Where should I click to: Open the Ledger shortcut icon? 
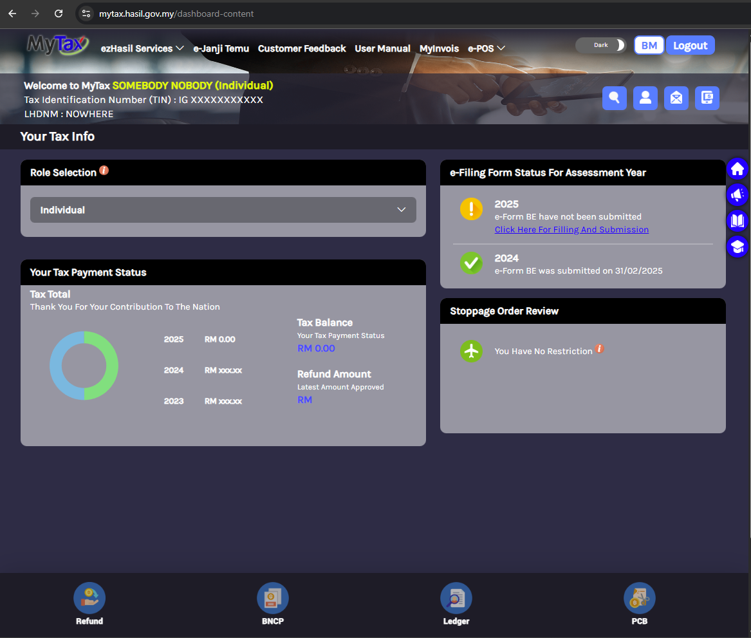point(456,598)
